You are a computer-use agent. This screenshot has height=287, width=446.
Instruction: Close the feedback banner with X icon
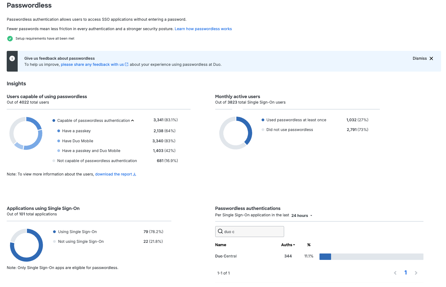coord(431,58)
